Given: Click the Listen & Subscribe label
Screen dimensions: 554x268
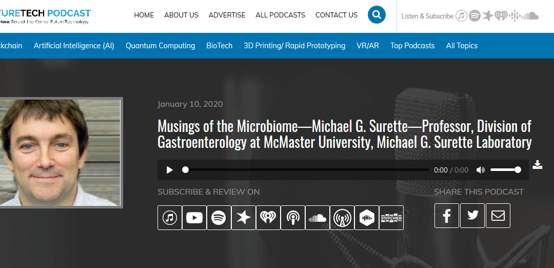Looking at the screenshot, I should pyautogui.click(x=427, y=16).
